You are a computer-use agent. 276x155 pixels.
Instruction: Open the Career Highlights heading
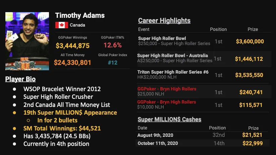pos(164,21)
